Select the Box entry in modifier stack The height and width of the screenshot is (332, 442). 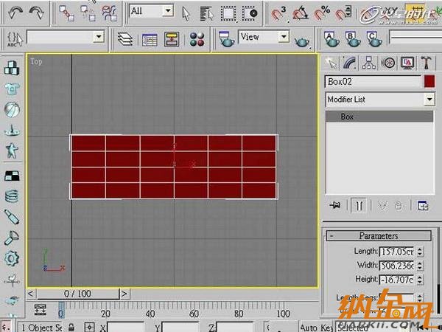point(379,117)
